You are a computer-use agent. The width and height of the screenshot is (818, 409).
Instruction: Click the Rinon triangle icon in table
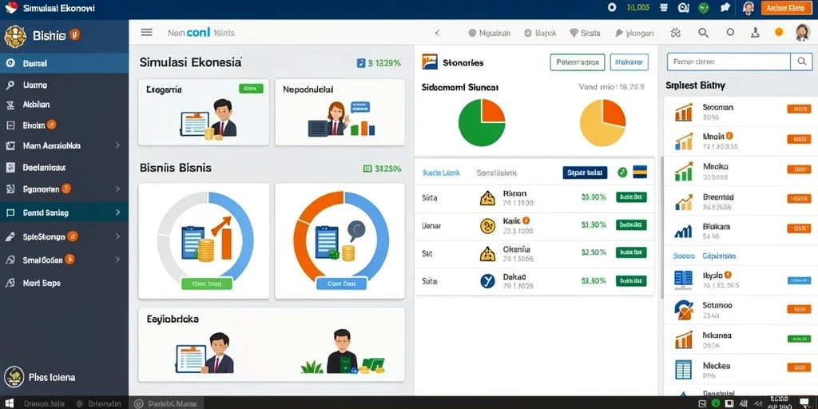point(487,198)
